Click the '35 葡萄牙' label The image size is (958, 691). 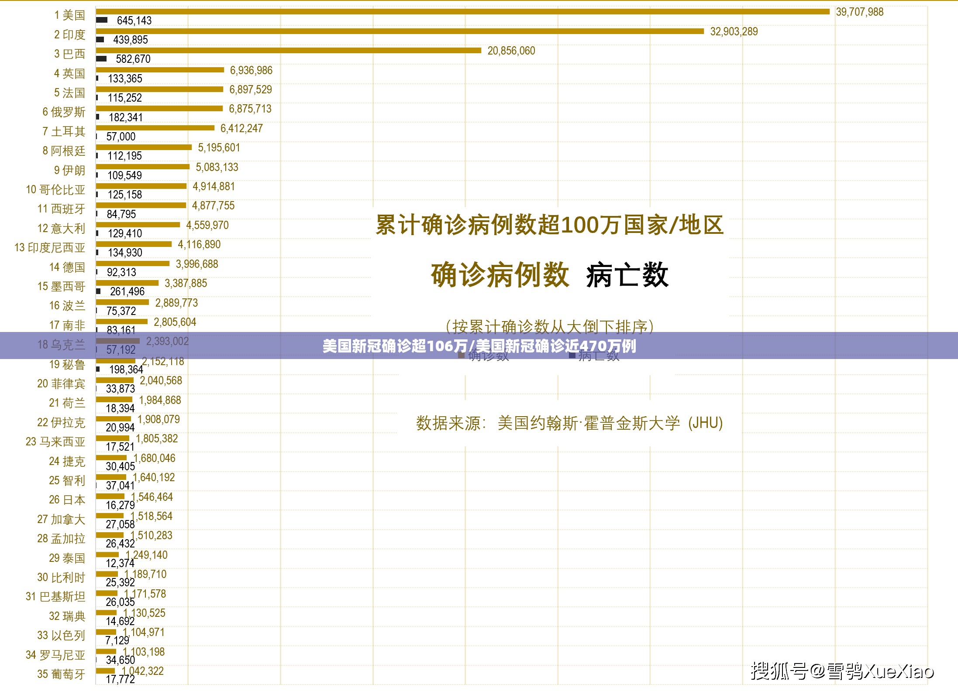pyautogui.click(x=61, y=674)
